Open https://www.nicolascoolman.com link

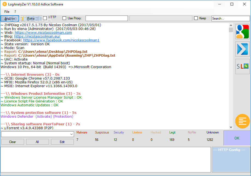click(x=43, y=33)
